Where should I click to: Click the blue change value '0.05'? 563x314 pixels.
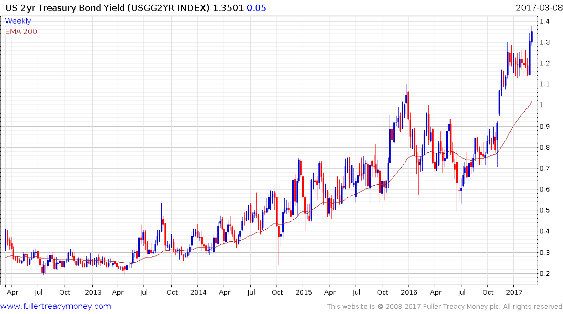(x=257, y=8)
